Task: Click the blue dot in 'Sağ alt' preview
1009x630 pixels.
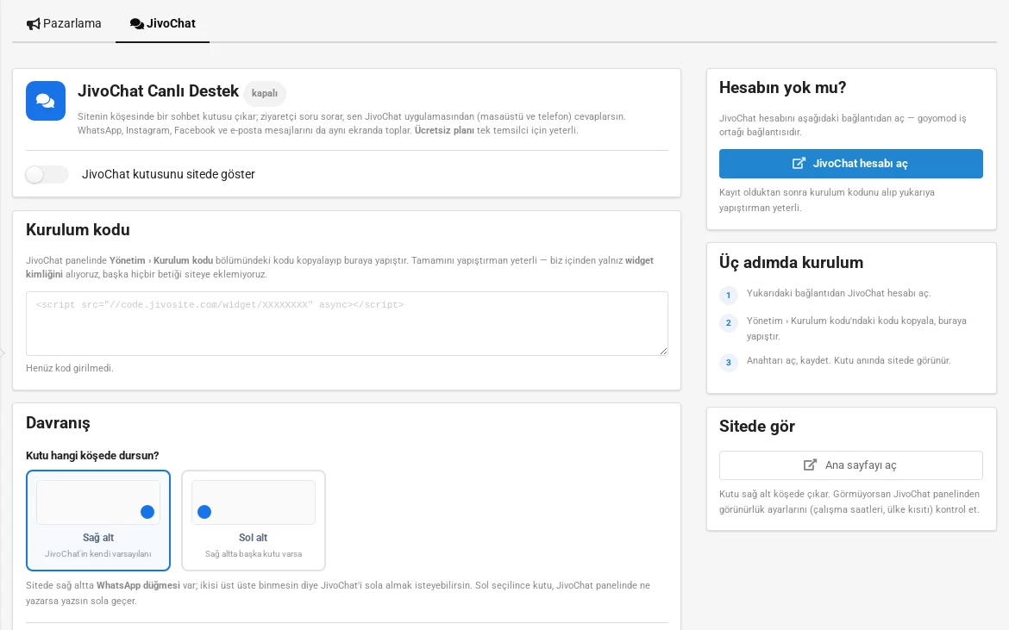Action: pos(147,512)
